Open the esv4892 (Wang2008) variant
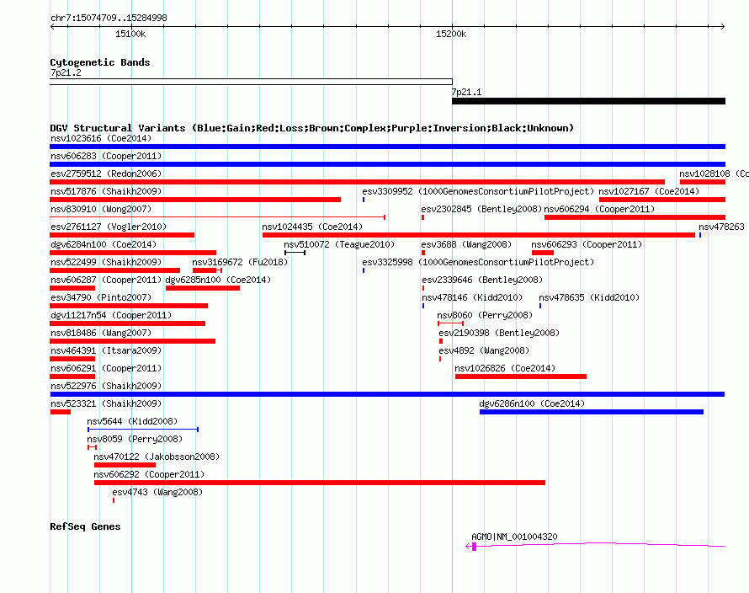 point(484,351)
